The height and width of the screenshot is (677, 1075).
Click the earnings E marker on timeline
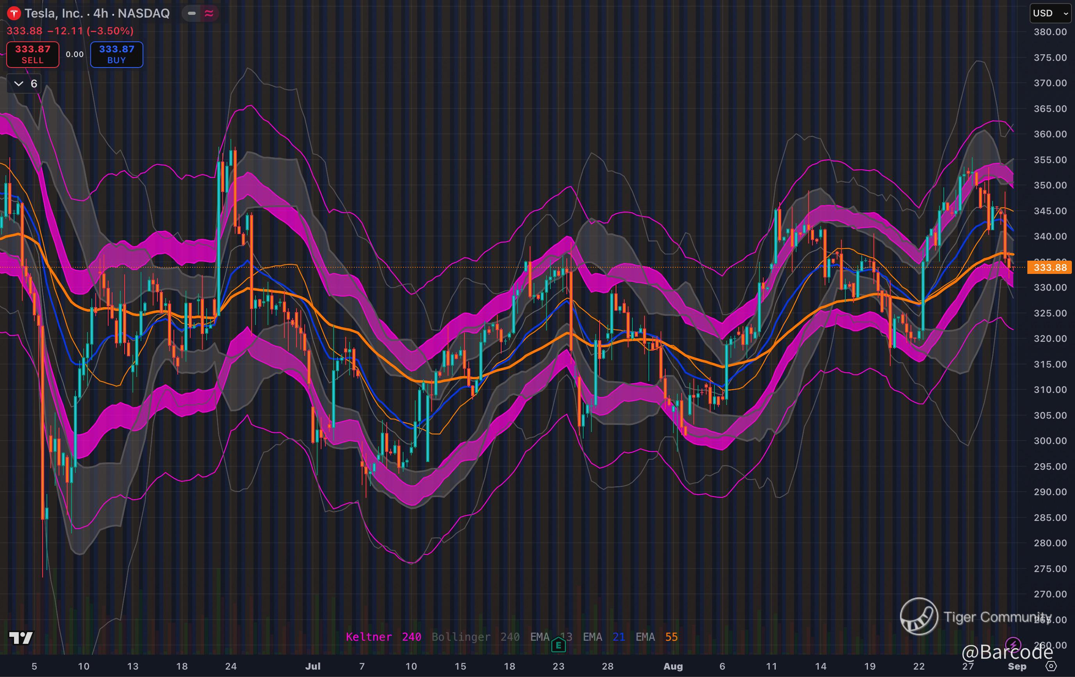(558, 645)
